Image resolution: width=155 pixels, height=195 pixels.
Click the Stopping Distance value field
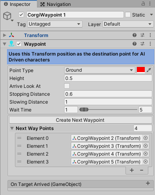pyautogui.click(x=108, y=94)
